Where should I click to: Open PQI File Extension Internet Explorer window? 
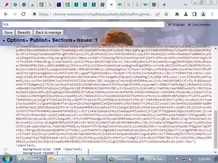[x=152, y=159]
